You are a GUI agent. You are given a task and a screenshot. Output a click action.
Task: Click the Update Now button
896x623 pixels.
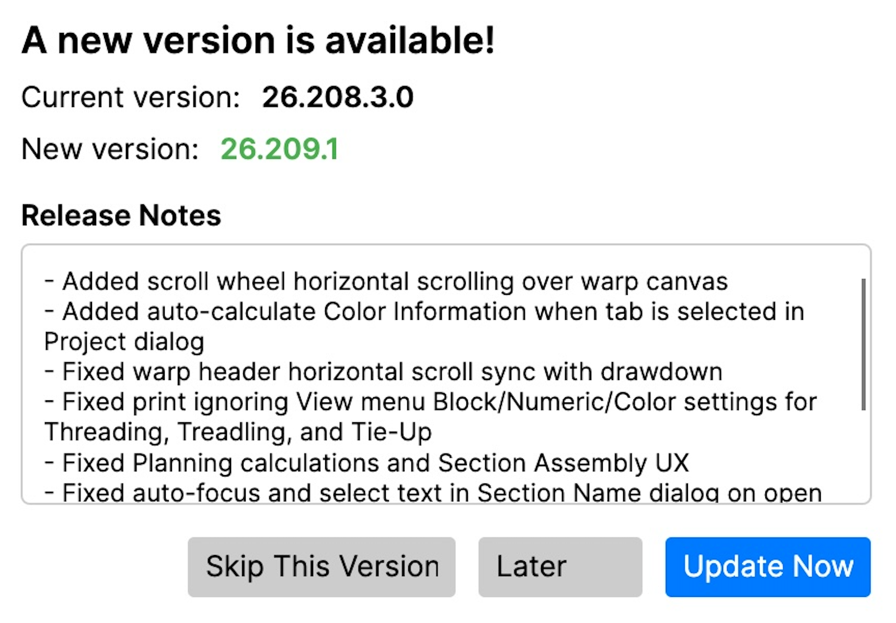pos(767,567)
